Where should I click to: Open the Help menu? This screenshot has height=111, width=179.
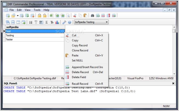pyautogui.click(x=46, y=10)
